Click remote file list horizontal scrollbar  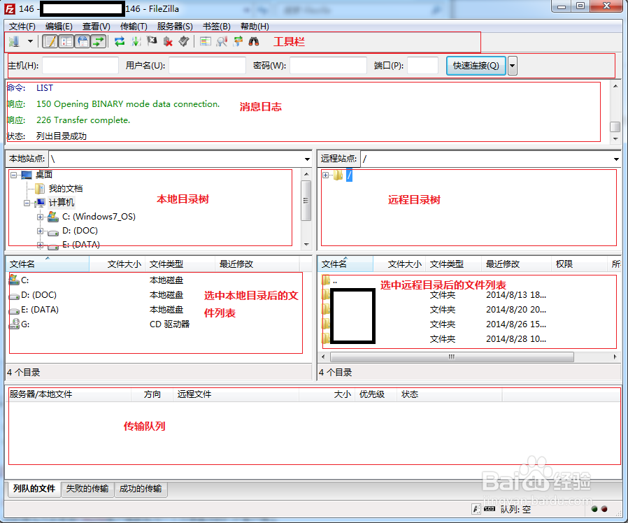(452, 357)
